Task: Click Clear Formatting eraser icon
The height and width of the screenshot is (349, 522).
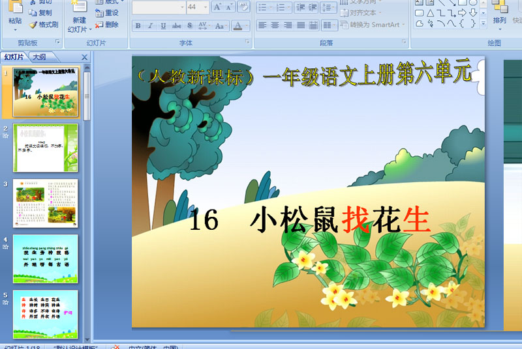Action: pos(243,7)
